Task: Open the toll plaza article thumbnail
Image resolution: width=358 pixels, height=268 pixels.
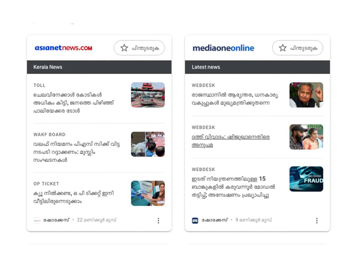Action: pos(148,95)
